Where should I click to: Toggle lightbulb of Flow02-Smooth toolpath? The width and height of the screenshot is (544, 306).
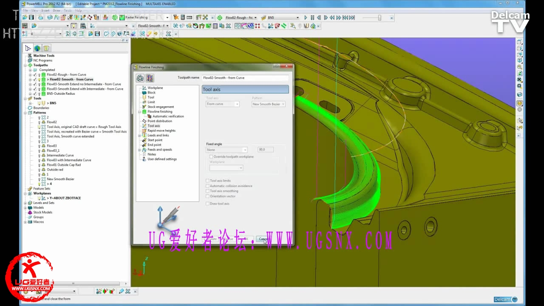[x=39, y=79]
